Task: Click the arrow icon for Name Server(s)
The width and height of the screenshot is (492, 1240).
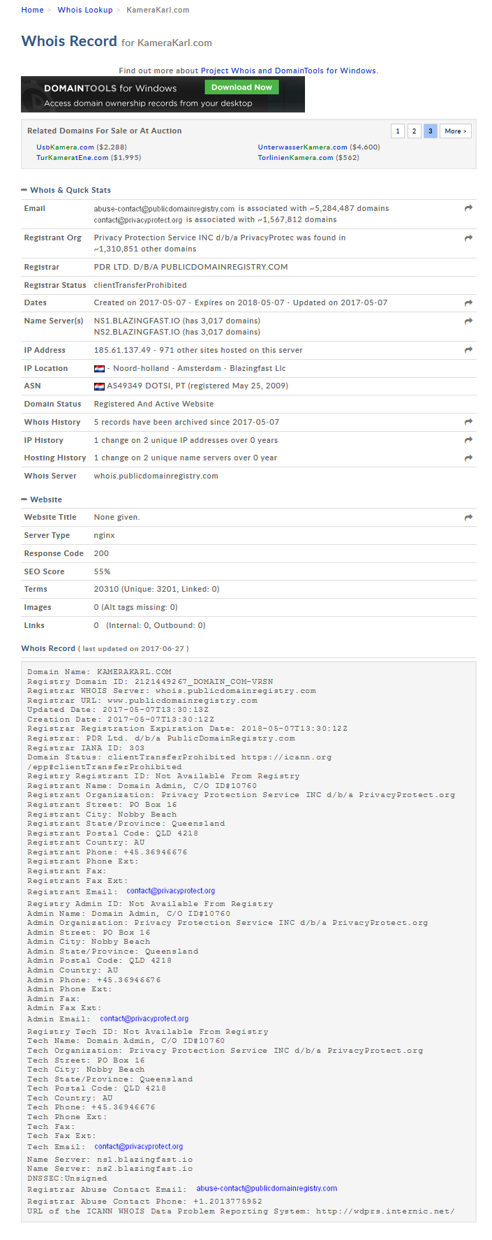Action: click(468, 321)
